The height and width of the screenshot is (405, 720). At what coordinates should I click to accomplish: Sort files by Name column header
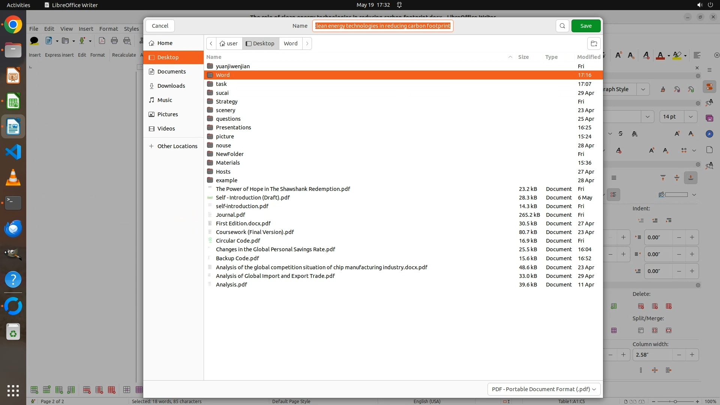coord(214,57)
